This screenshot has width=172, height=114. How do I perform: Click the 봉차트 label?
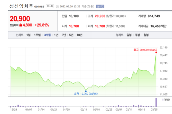120,35
